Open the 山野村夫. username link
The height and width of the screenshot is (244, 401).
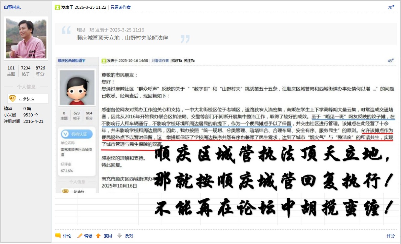tap(12, 7)
